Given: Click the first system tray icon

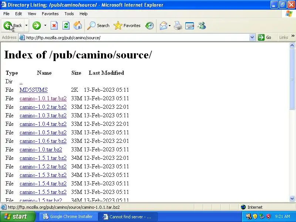Looking at the screenshot, I should tap(248, 216).
